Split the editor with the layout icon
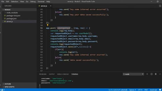This screenshot has width=162, height=91. click(x=160, y=6)
